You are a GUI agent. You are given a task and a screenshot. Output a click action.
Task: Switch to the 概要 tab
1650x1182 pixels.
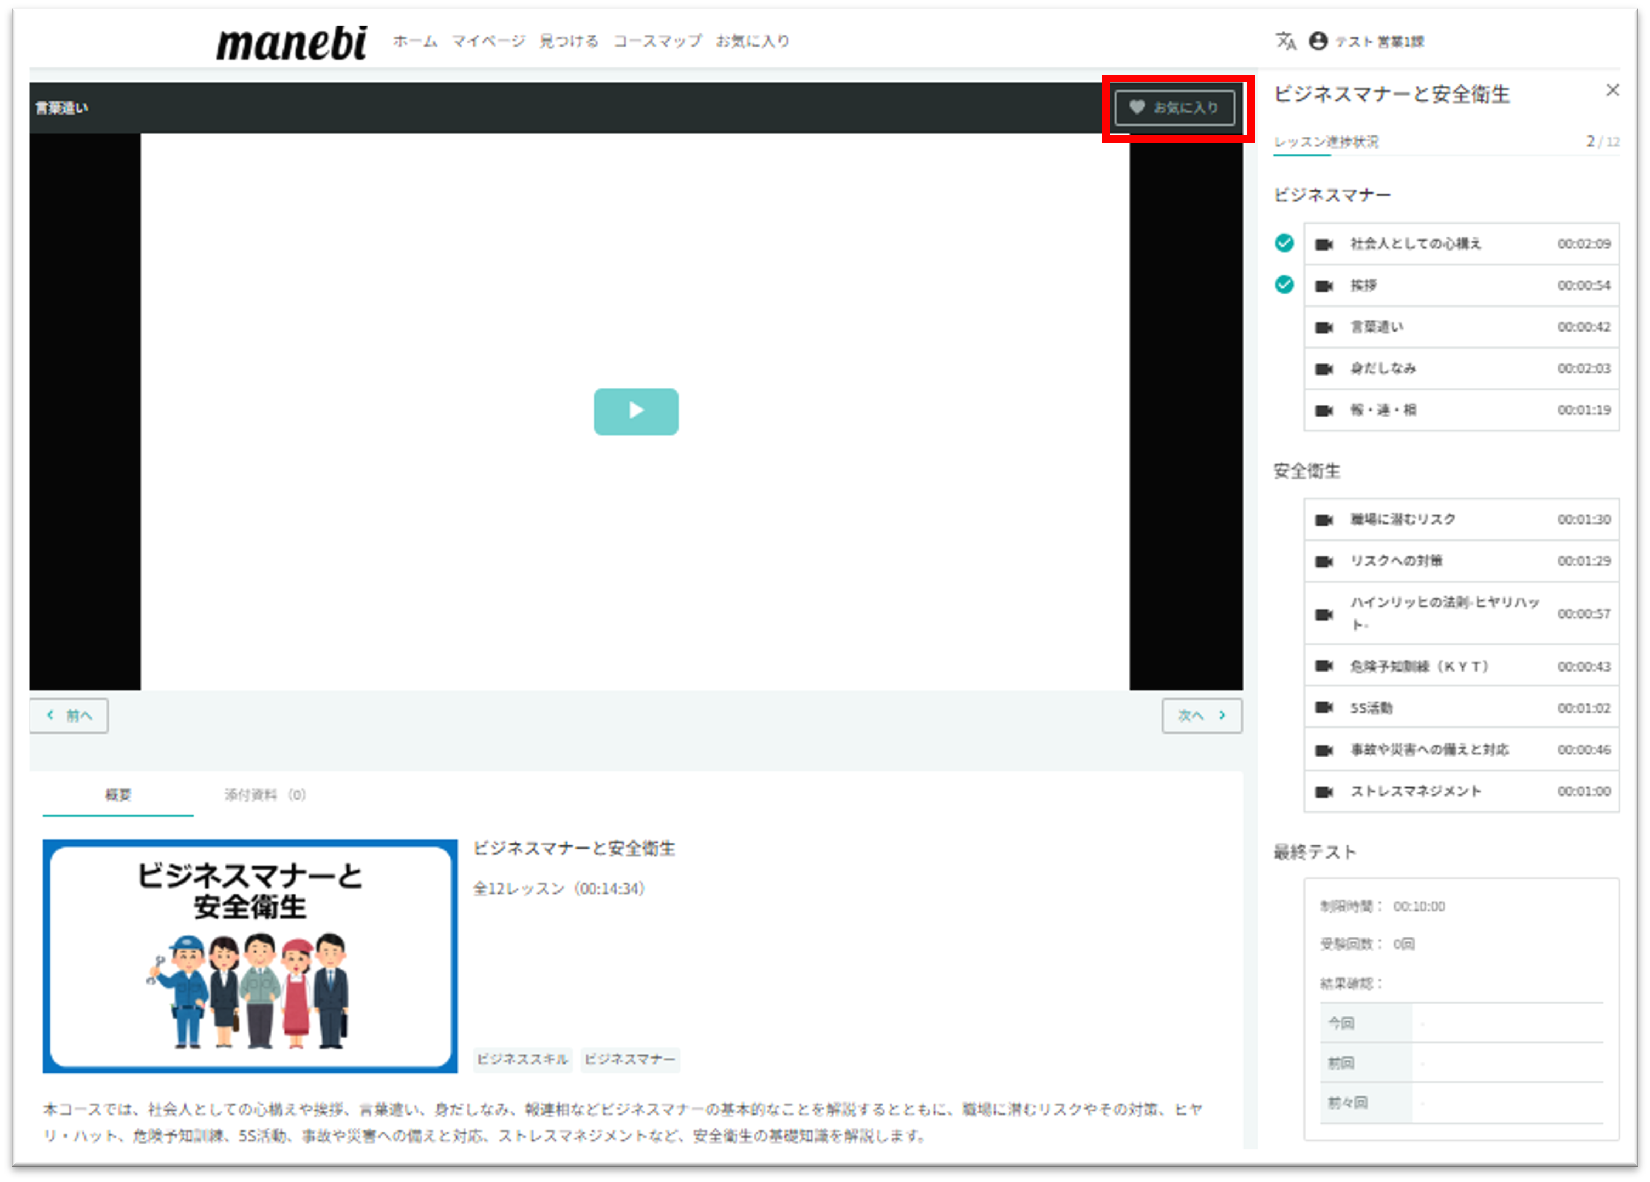tap(118, 794)
